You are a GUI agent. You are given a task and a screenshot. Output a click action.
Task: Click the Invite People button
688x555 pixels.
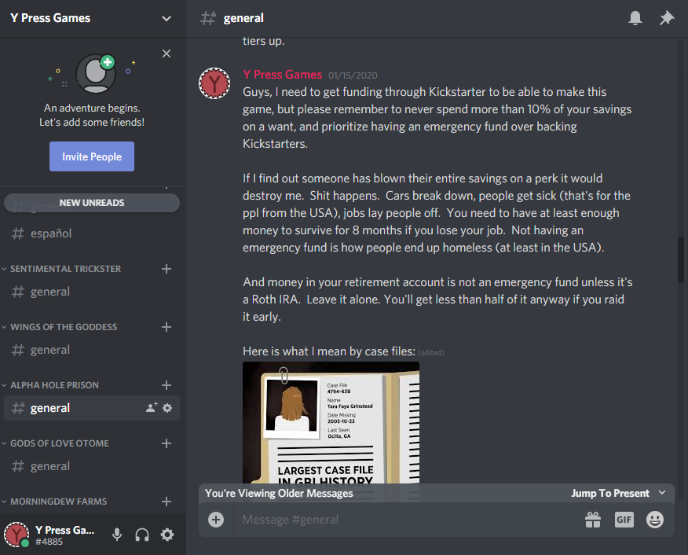click(92, 156)
